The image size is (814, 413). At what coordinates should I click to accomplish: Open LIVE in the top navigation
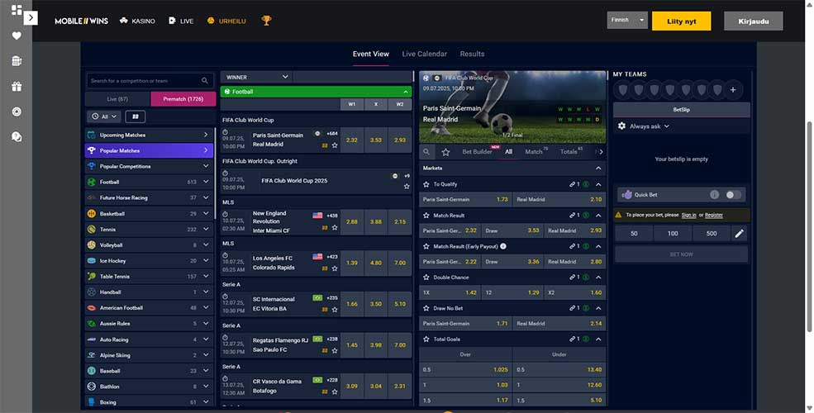(181, 21)
